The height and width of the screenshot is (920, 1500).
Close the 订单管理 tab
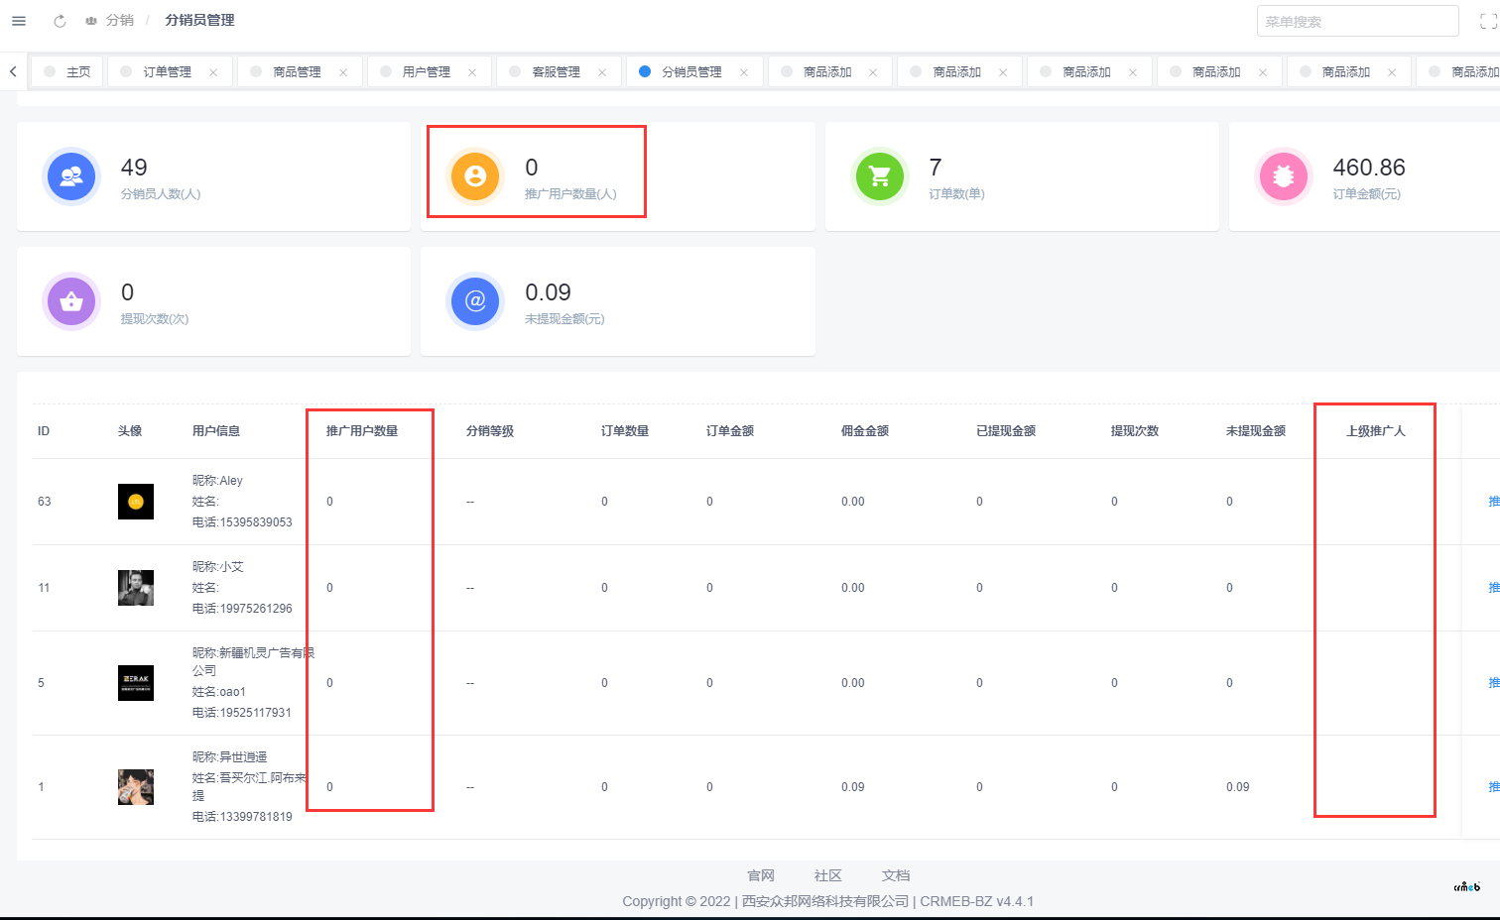click(213, 72)
